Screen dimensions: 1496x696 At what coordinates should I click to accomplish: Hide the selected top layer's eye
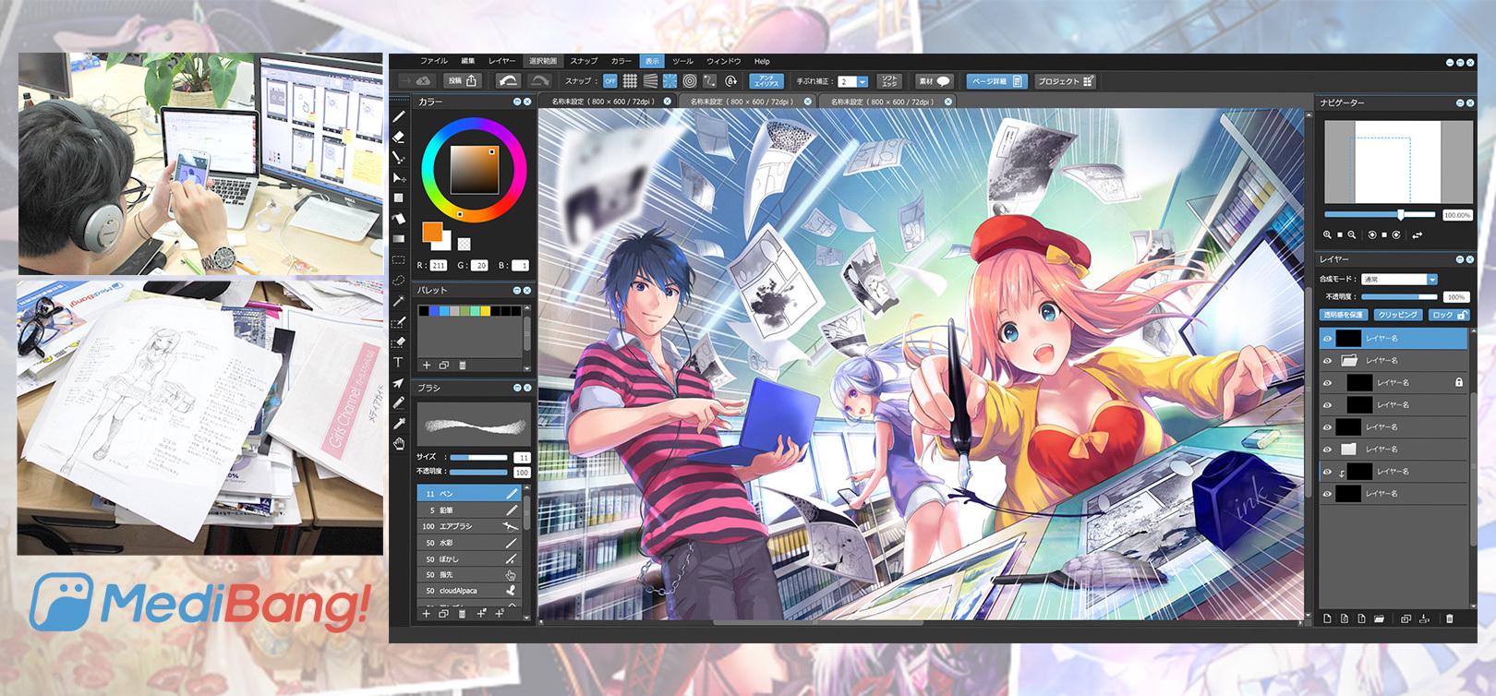click(1327, 339)
